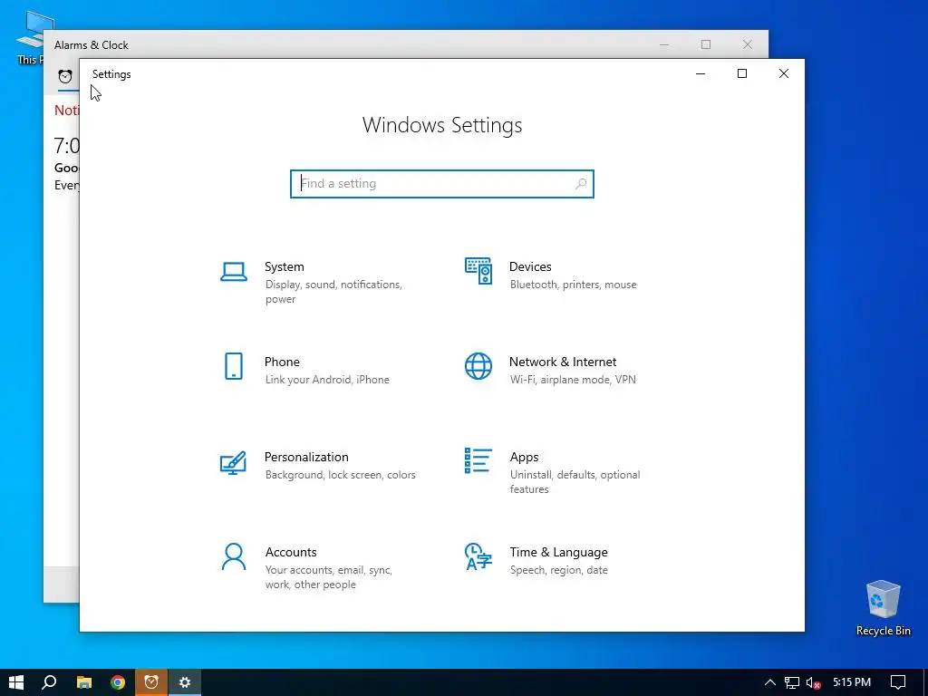Image resolution: width=928 pixels, height=696 pixels.
Task: Minimize the Alarms & Clock window
Action: [664, 44]
